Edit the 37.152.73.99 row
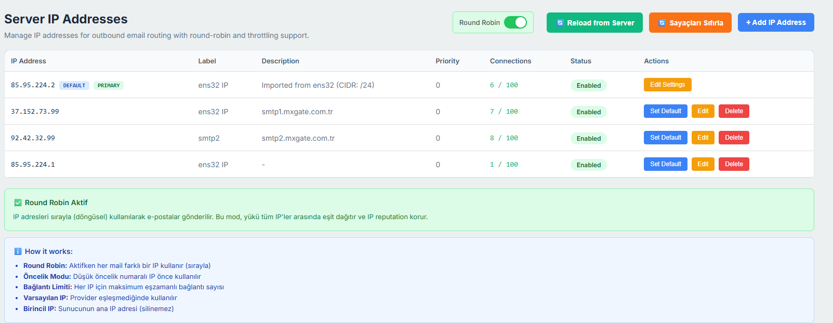This screenshot has height=323, width=833. pos(703,111)
